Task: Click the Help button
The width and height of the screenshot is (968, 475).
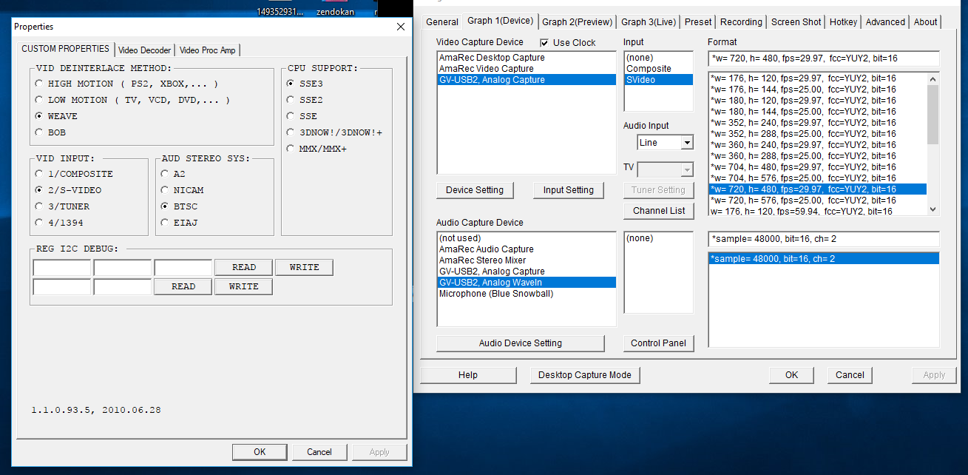Action: (x=468, y=375)
